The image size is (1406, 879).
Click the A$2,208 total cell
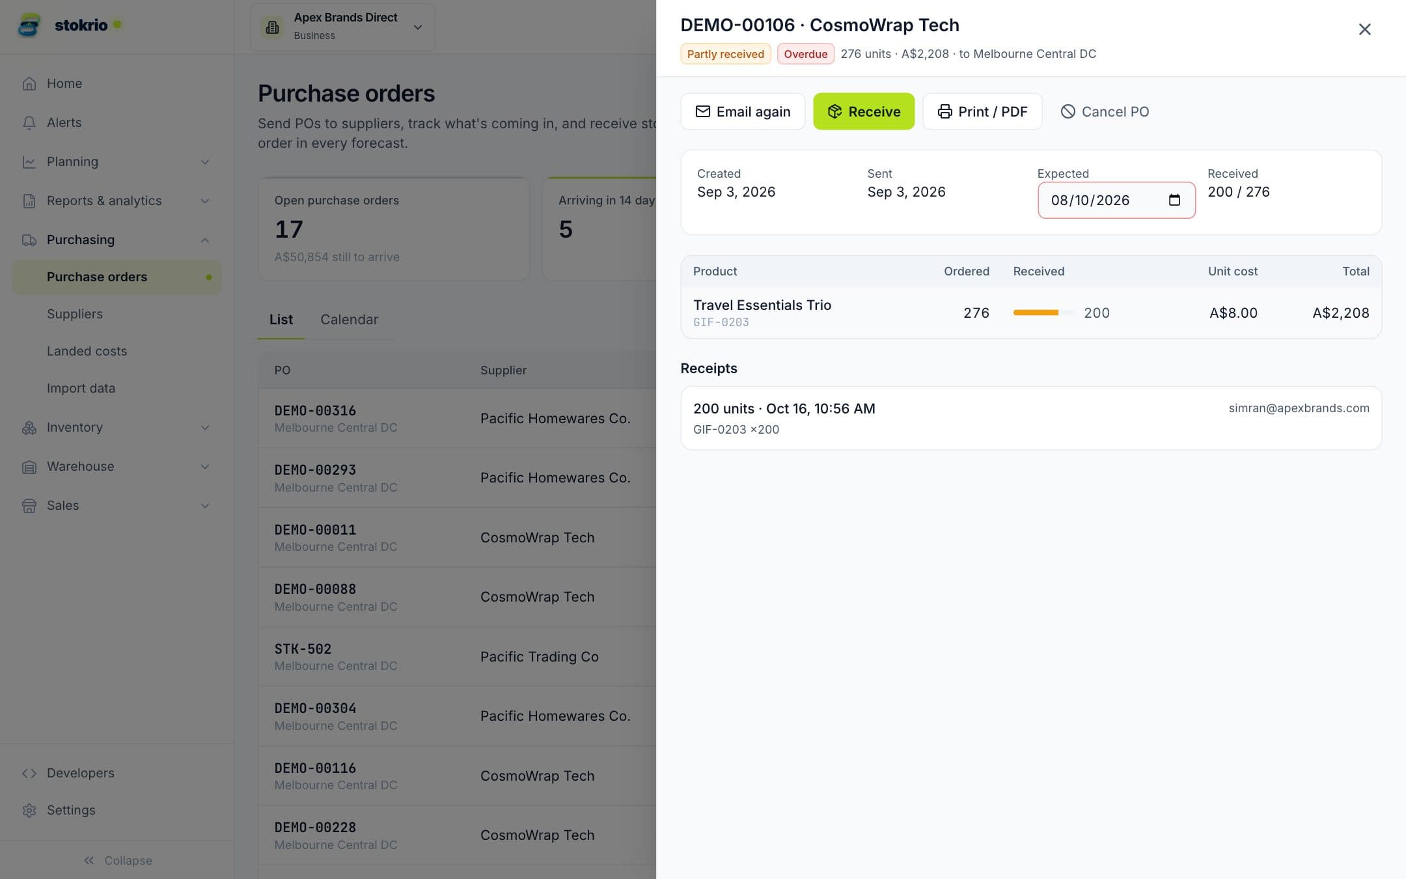tap(1340, 313)
